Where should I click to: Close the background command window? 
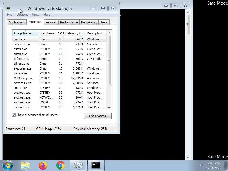(185, 5)
